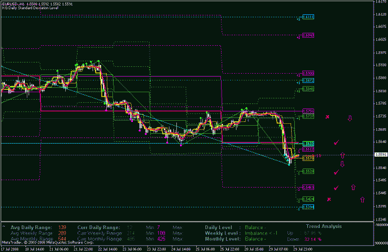Click the magenta Min value 425
Viewport: 388px width, 252px height.
pos(161,239)
